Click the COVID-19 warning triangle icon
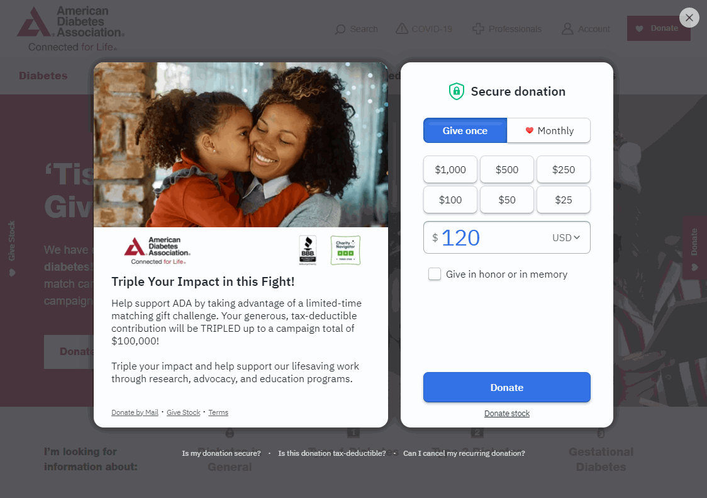The image size is (707, 498). click(402, 28)
